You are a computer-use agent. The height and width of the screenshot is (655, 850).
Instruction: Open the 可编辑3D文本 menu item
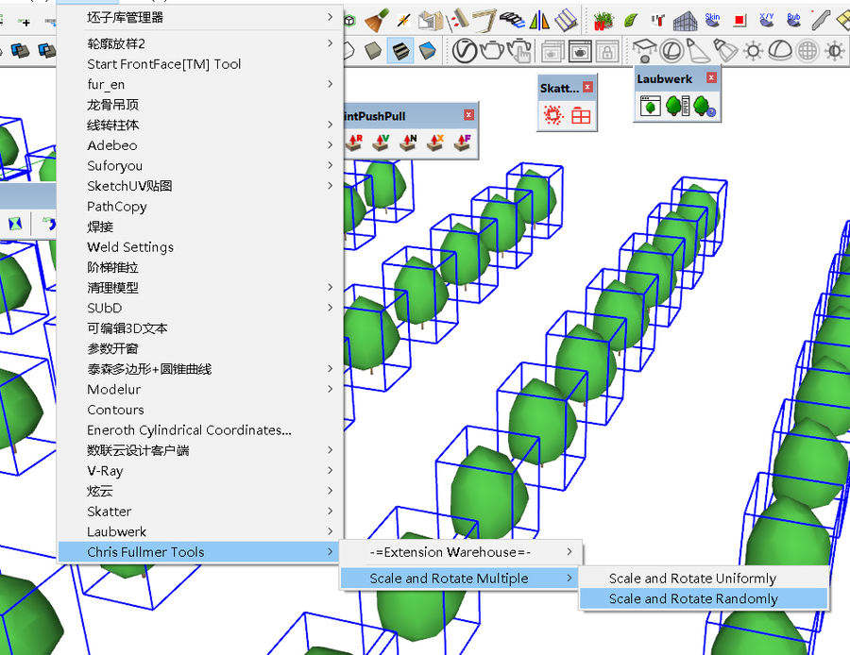[x=200, y=327]
